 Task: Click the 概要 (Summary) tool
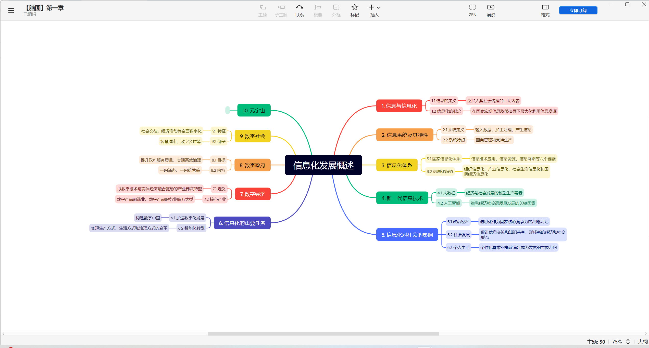(318, 10)
